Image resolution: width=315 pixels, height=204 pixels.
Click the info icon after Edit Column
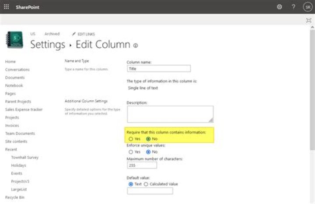tap(136, 46)
